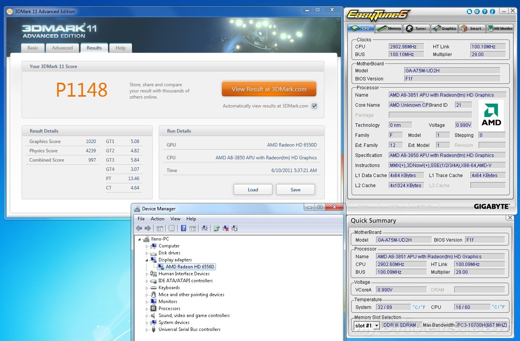Click the Device Manager blue Help toolbar icon
The width and height of the screenshot is (520, 341).
click(x=184, y=228)
